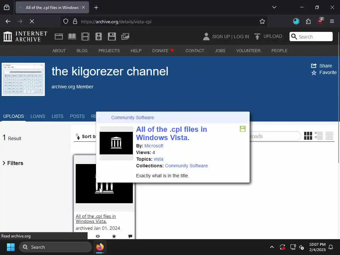
Task: Open Windows Start menu
Action: pos(11,247)
